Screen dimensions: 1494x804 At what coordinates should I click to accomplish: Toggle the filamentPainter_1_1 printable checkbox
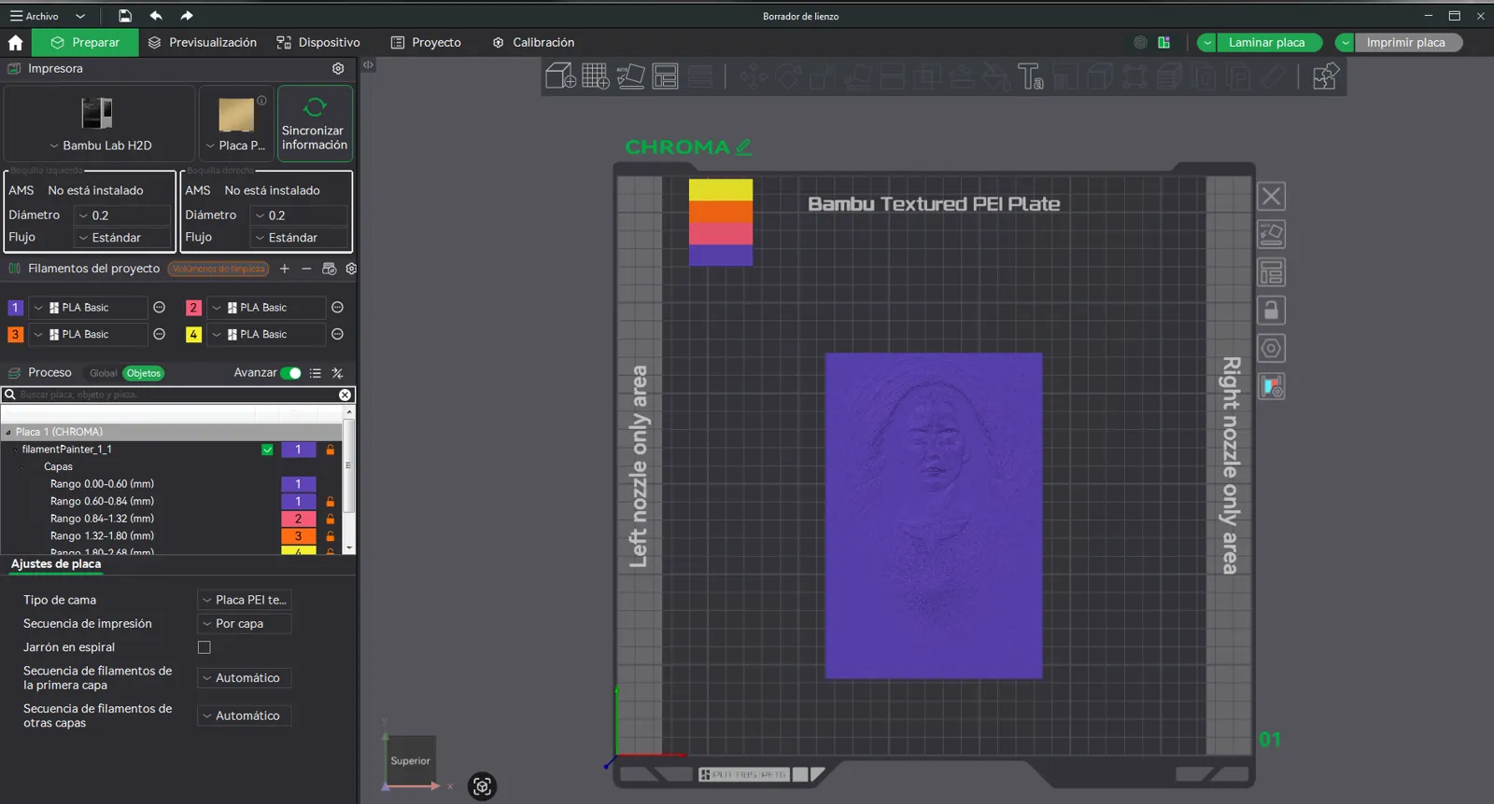click(x=267, y=450)
